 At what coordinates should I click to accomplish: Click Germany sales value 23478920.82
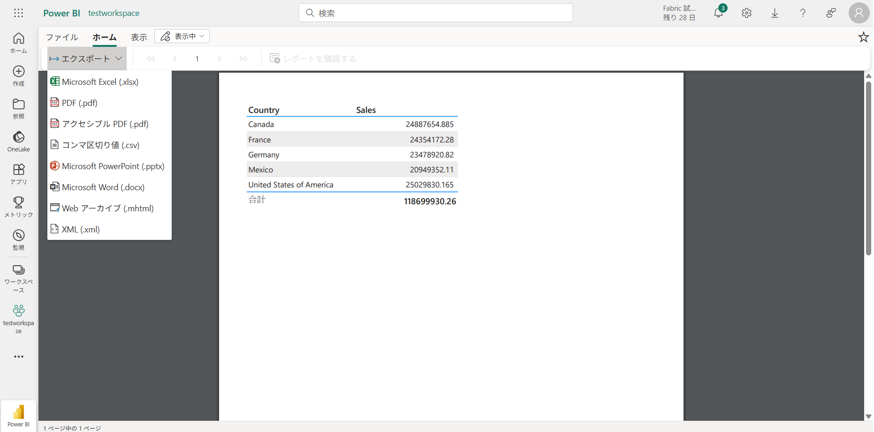(432, 155)
